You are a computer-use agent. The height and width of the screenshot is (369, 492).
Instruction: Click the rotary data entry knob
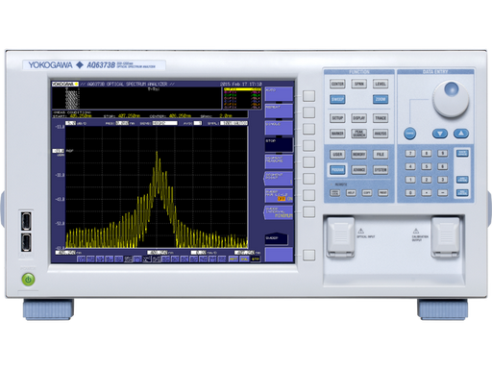pyautogui.click(x=451, y=99)
